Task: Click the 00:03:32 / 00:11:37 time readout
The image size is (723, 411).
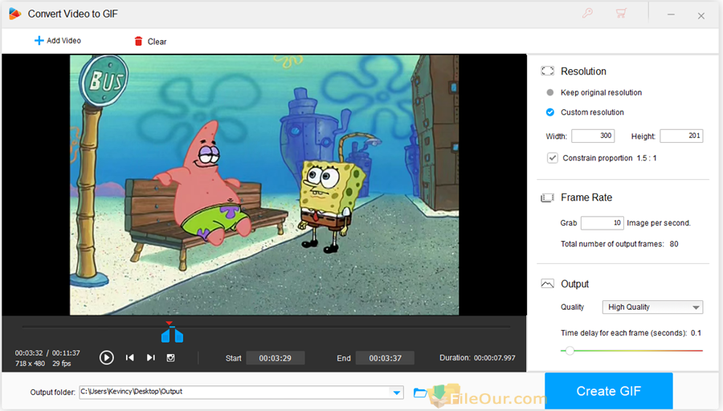Action: tap(47, 353)
